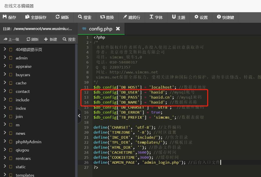This screenshot has height=177, width=261.
Task: Close the config.php tab
Action: [118, 29]
